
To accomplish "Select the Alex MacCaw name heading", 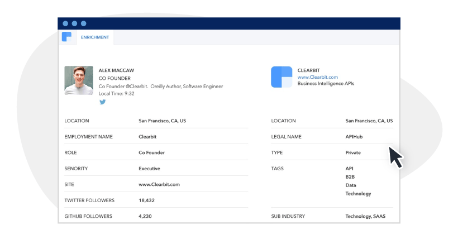I will [x=116, y=70].
